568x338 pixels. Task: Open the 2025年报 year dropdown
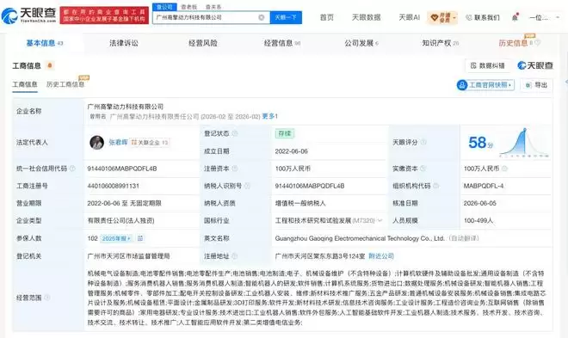click(116, 238)
